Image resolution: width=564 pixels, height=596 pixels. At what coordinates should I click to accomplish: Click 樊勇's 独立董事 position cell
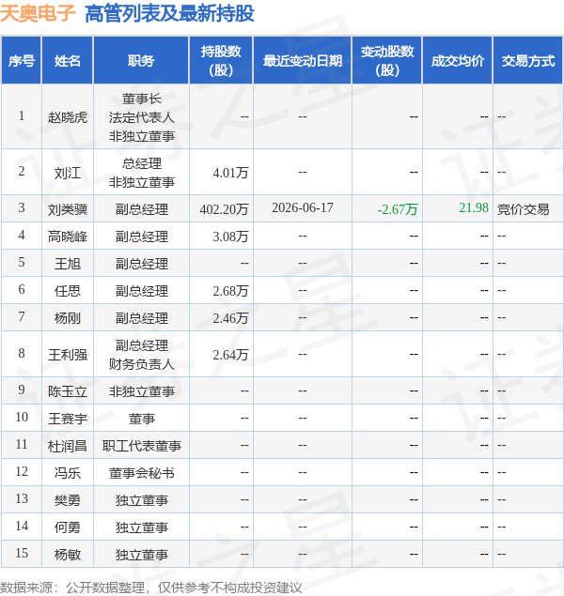pyautogui.click(x=142, y=500)
